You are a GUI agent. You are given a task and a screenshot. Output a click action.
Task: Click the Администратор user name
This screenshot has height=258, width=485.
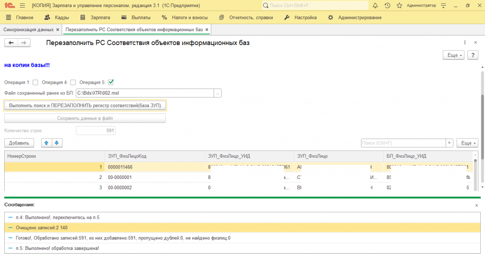[421, 6]
